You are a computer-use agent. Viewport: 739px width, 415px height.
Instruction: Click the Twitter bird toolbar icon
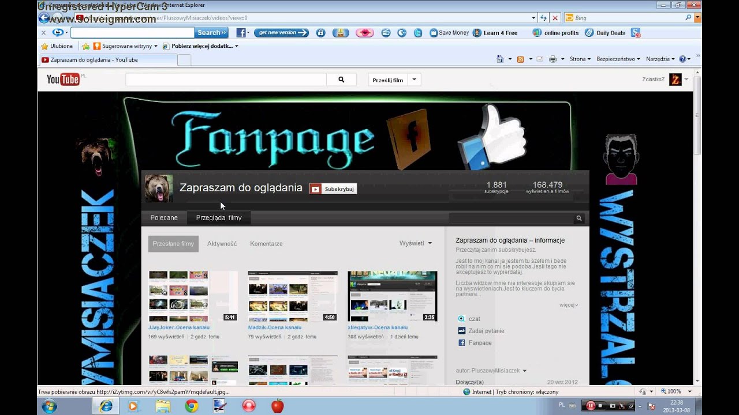(x=418, y=33)
